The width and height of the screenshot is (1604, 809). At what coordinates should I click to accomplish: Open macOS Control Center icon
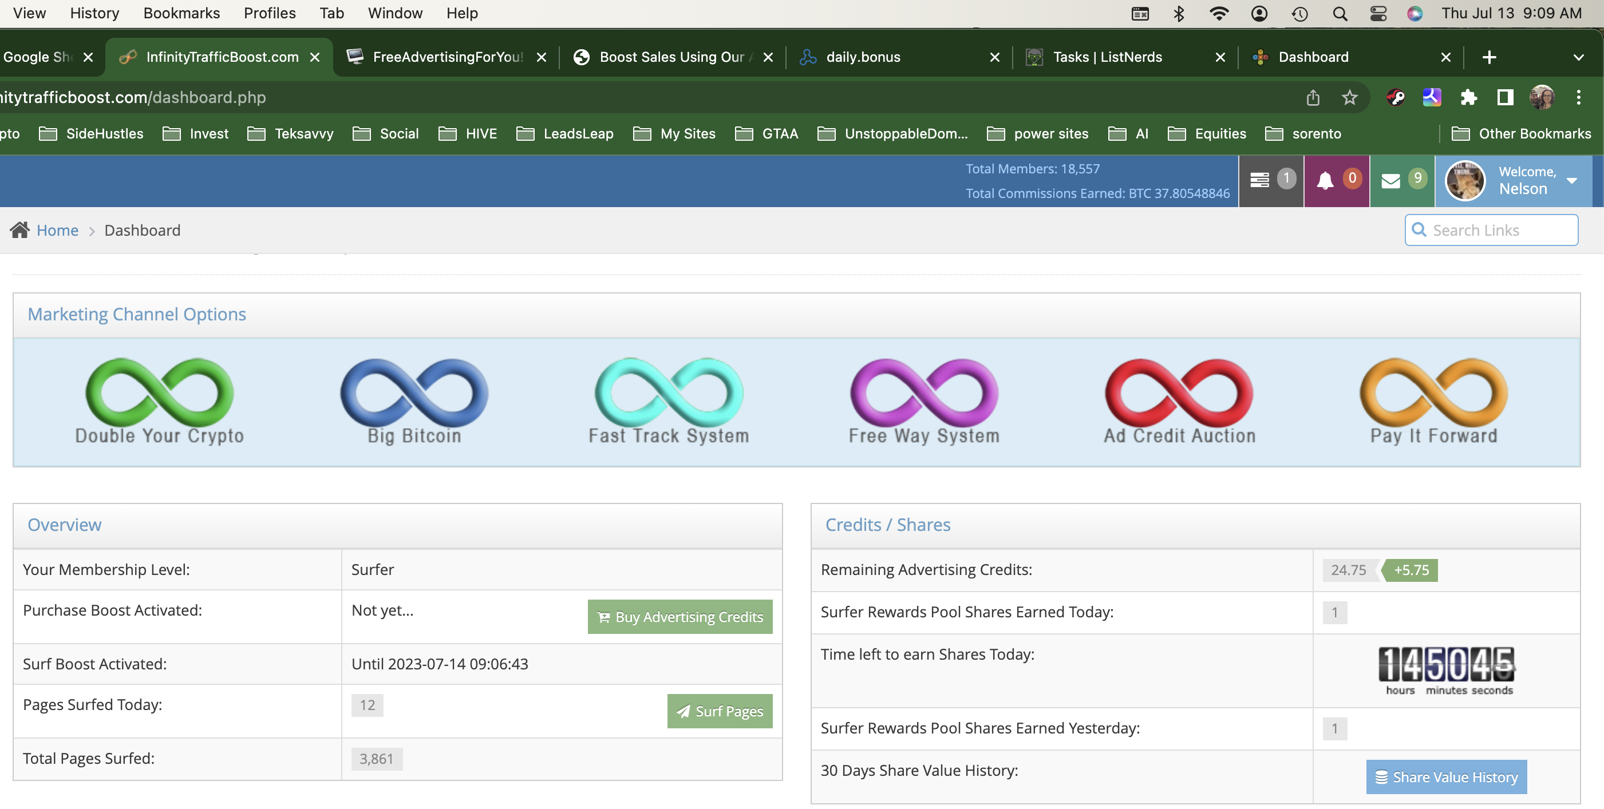[x=1378, y=14]
